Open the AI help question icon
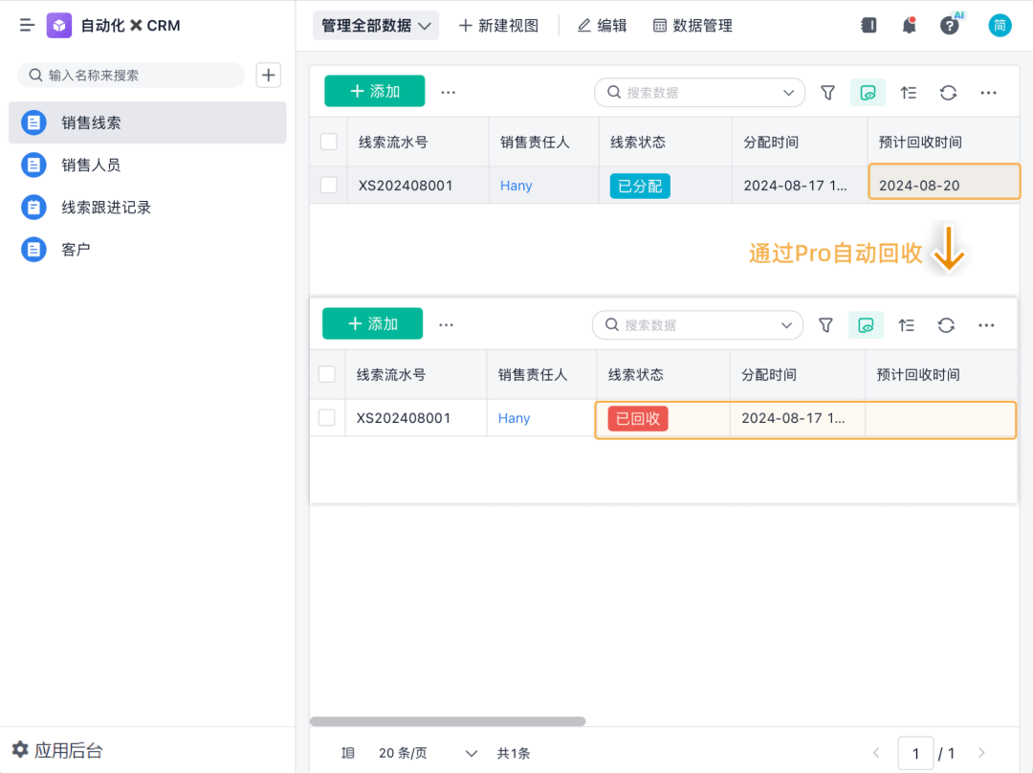The height and width of the screenshot is (773, 1033). 949,26
